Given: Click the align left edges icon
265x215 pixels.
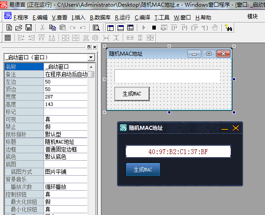Looking at the screenshot, I should pos(22,38).
